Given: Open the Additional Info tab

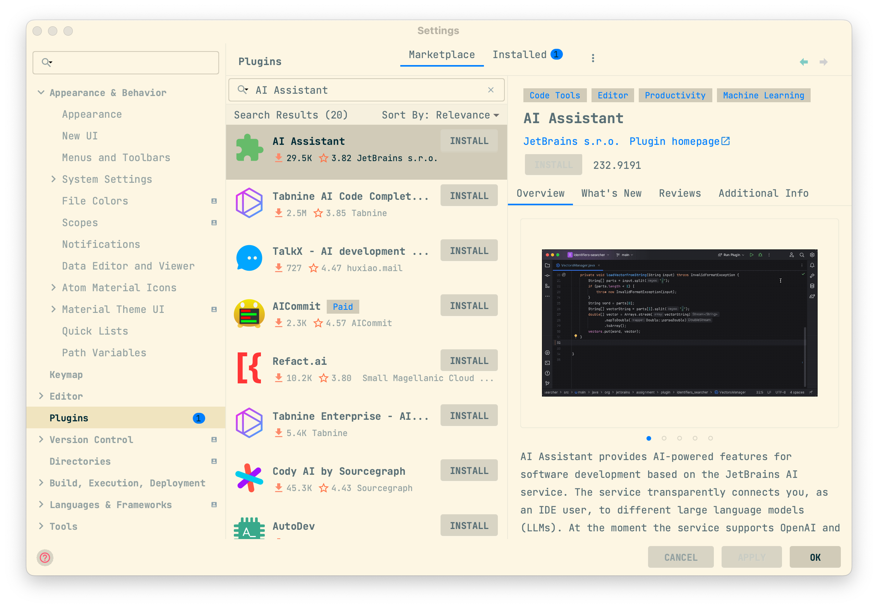Looking at the screenshot, I should point(763,193).
